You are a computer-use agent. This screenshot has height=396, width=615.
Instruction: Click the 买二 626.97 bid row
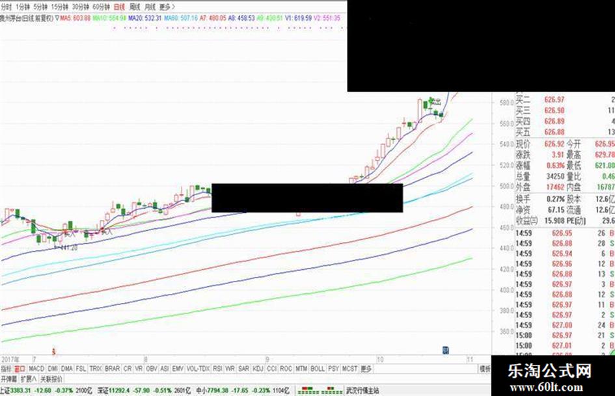point(565,100)
